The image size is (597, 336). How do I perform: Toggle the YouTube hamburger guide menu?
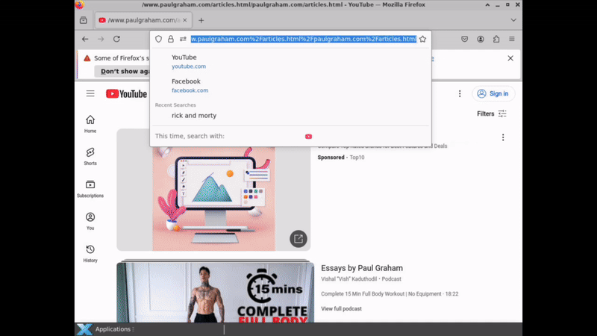click(90, 93)
